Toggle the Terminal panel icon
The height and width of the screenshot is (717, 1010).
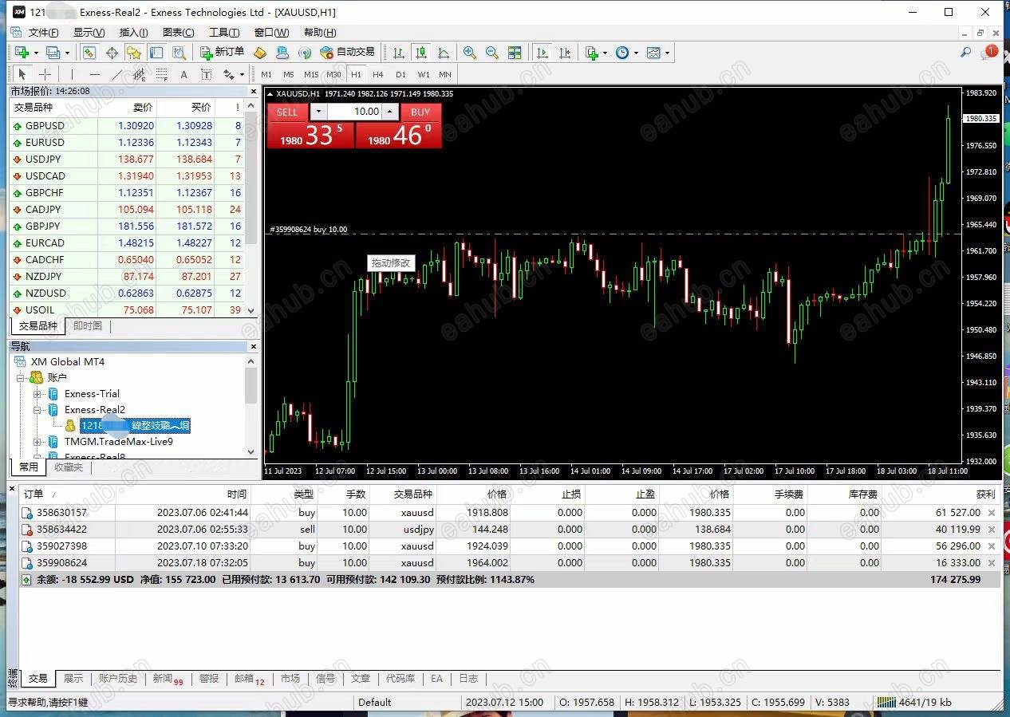coord(156,53)
